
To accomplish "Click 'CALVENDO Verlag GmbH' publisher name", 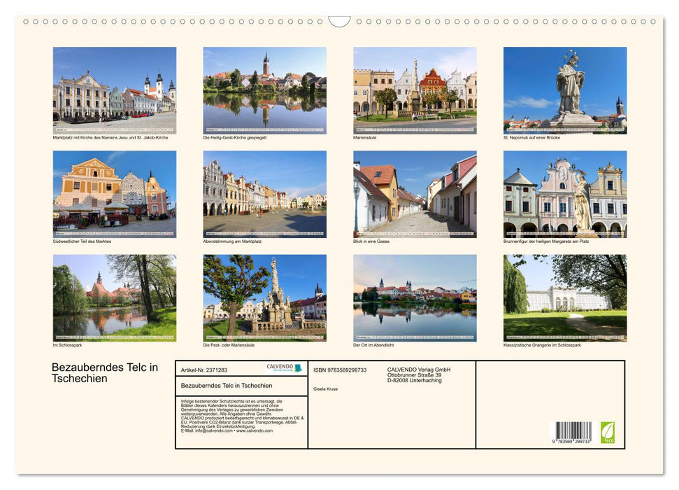I will tap(419, 370).
